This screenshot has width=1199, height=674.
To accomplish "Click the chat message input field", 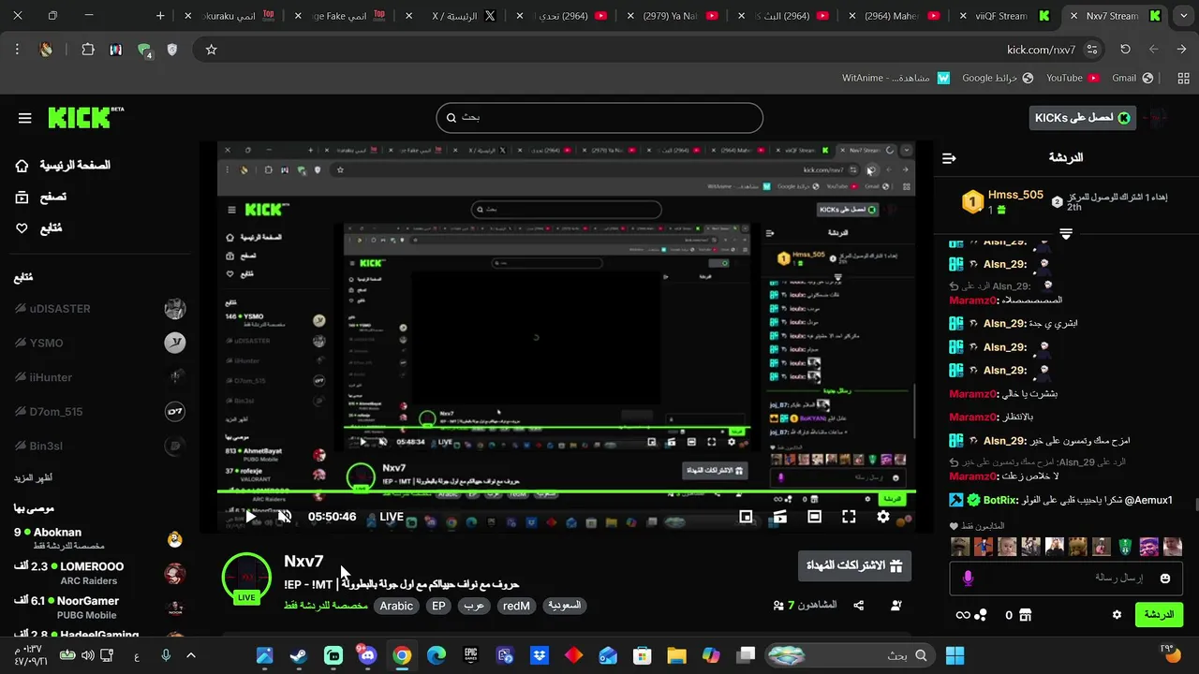I will (x=1066, y=578).
